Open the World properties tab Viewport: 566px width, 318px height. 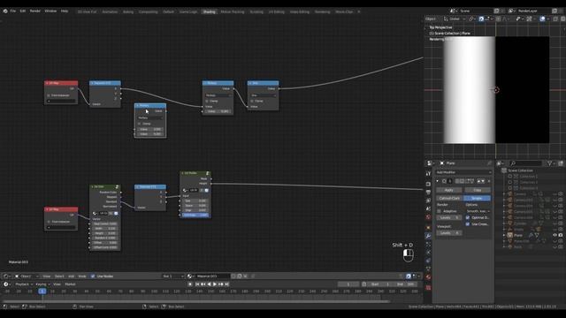pos(428,217)
